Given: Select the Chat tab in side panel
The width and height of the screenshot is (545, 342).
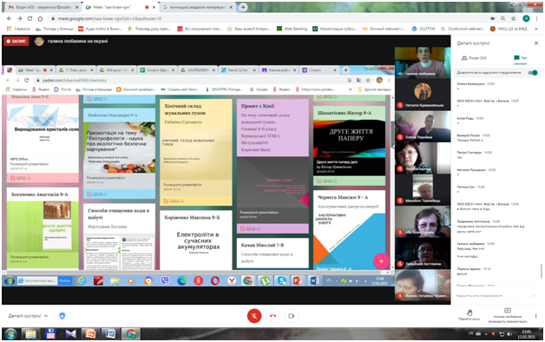Looking at the screenshot, I should (x=521, y=58).
